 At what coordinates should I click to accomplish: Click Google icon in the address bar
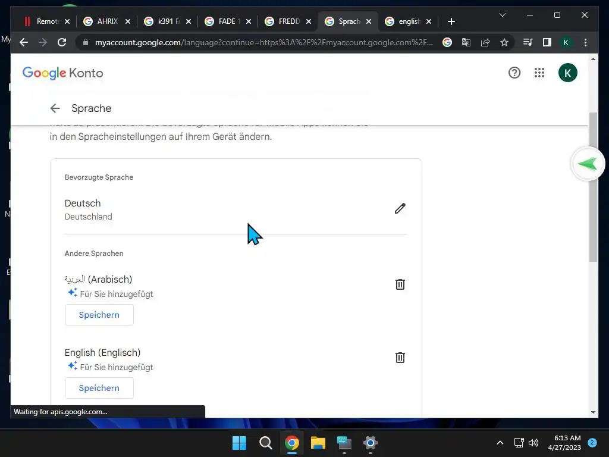(x=447, y=42)
